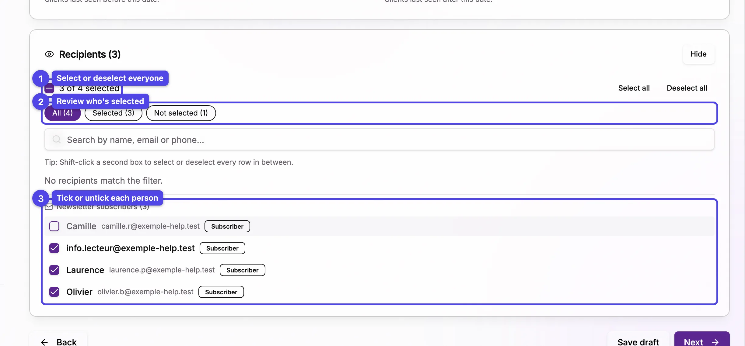The image size is (745, 346).
Task: Click the email camille.r@exemple-help.test
Action: (x=150, y=226)
